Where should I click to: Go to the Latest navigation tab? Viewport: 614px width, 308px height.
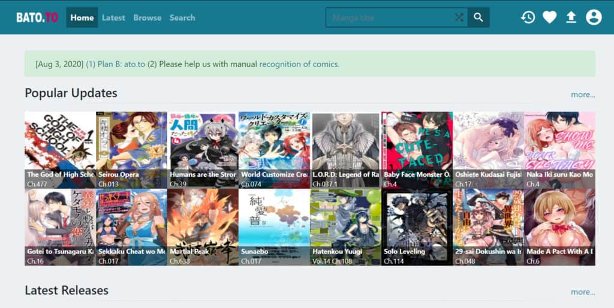(113, 17)
